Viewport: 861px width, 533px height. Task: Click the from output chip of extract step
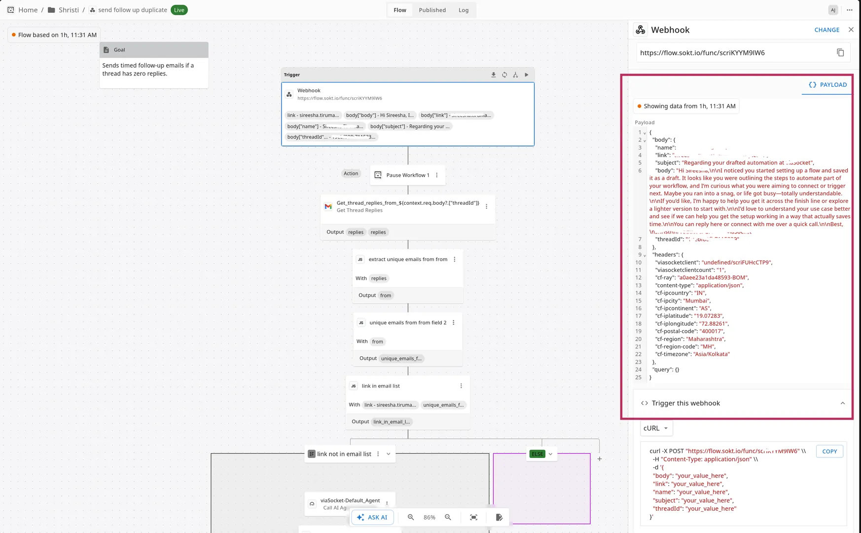tap(386, 296)
